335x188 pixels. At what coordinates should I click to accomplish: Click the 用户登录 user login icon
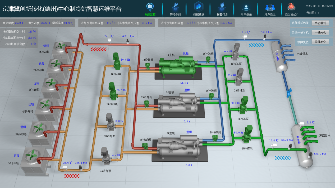pyautogui.click(x=246, y=7)
